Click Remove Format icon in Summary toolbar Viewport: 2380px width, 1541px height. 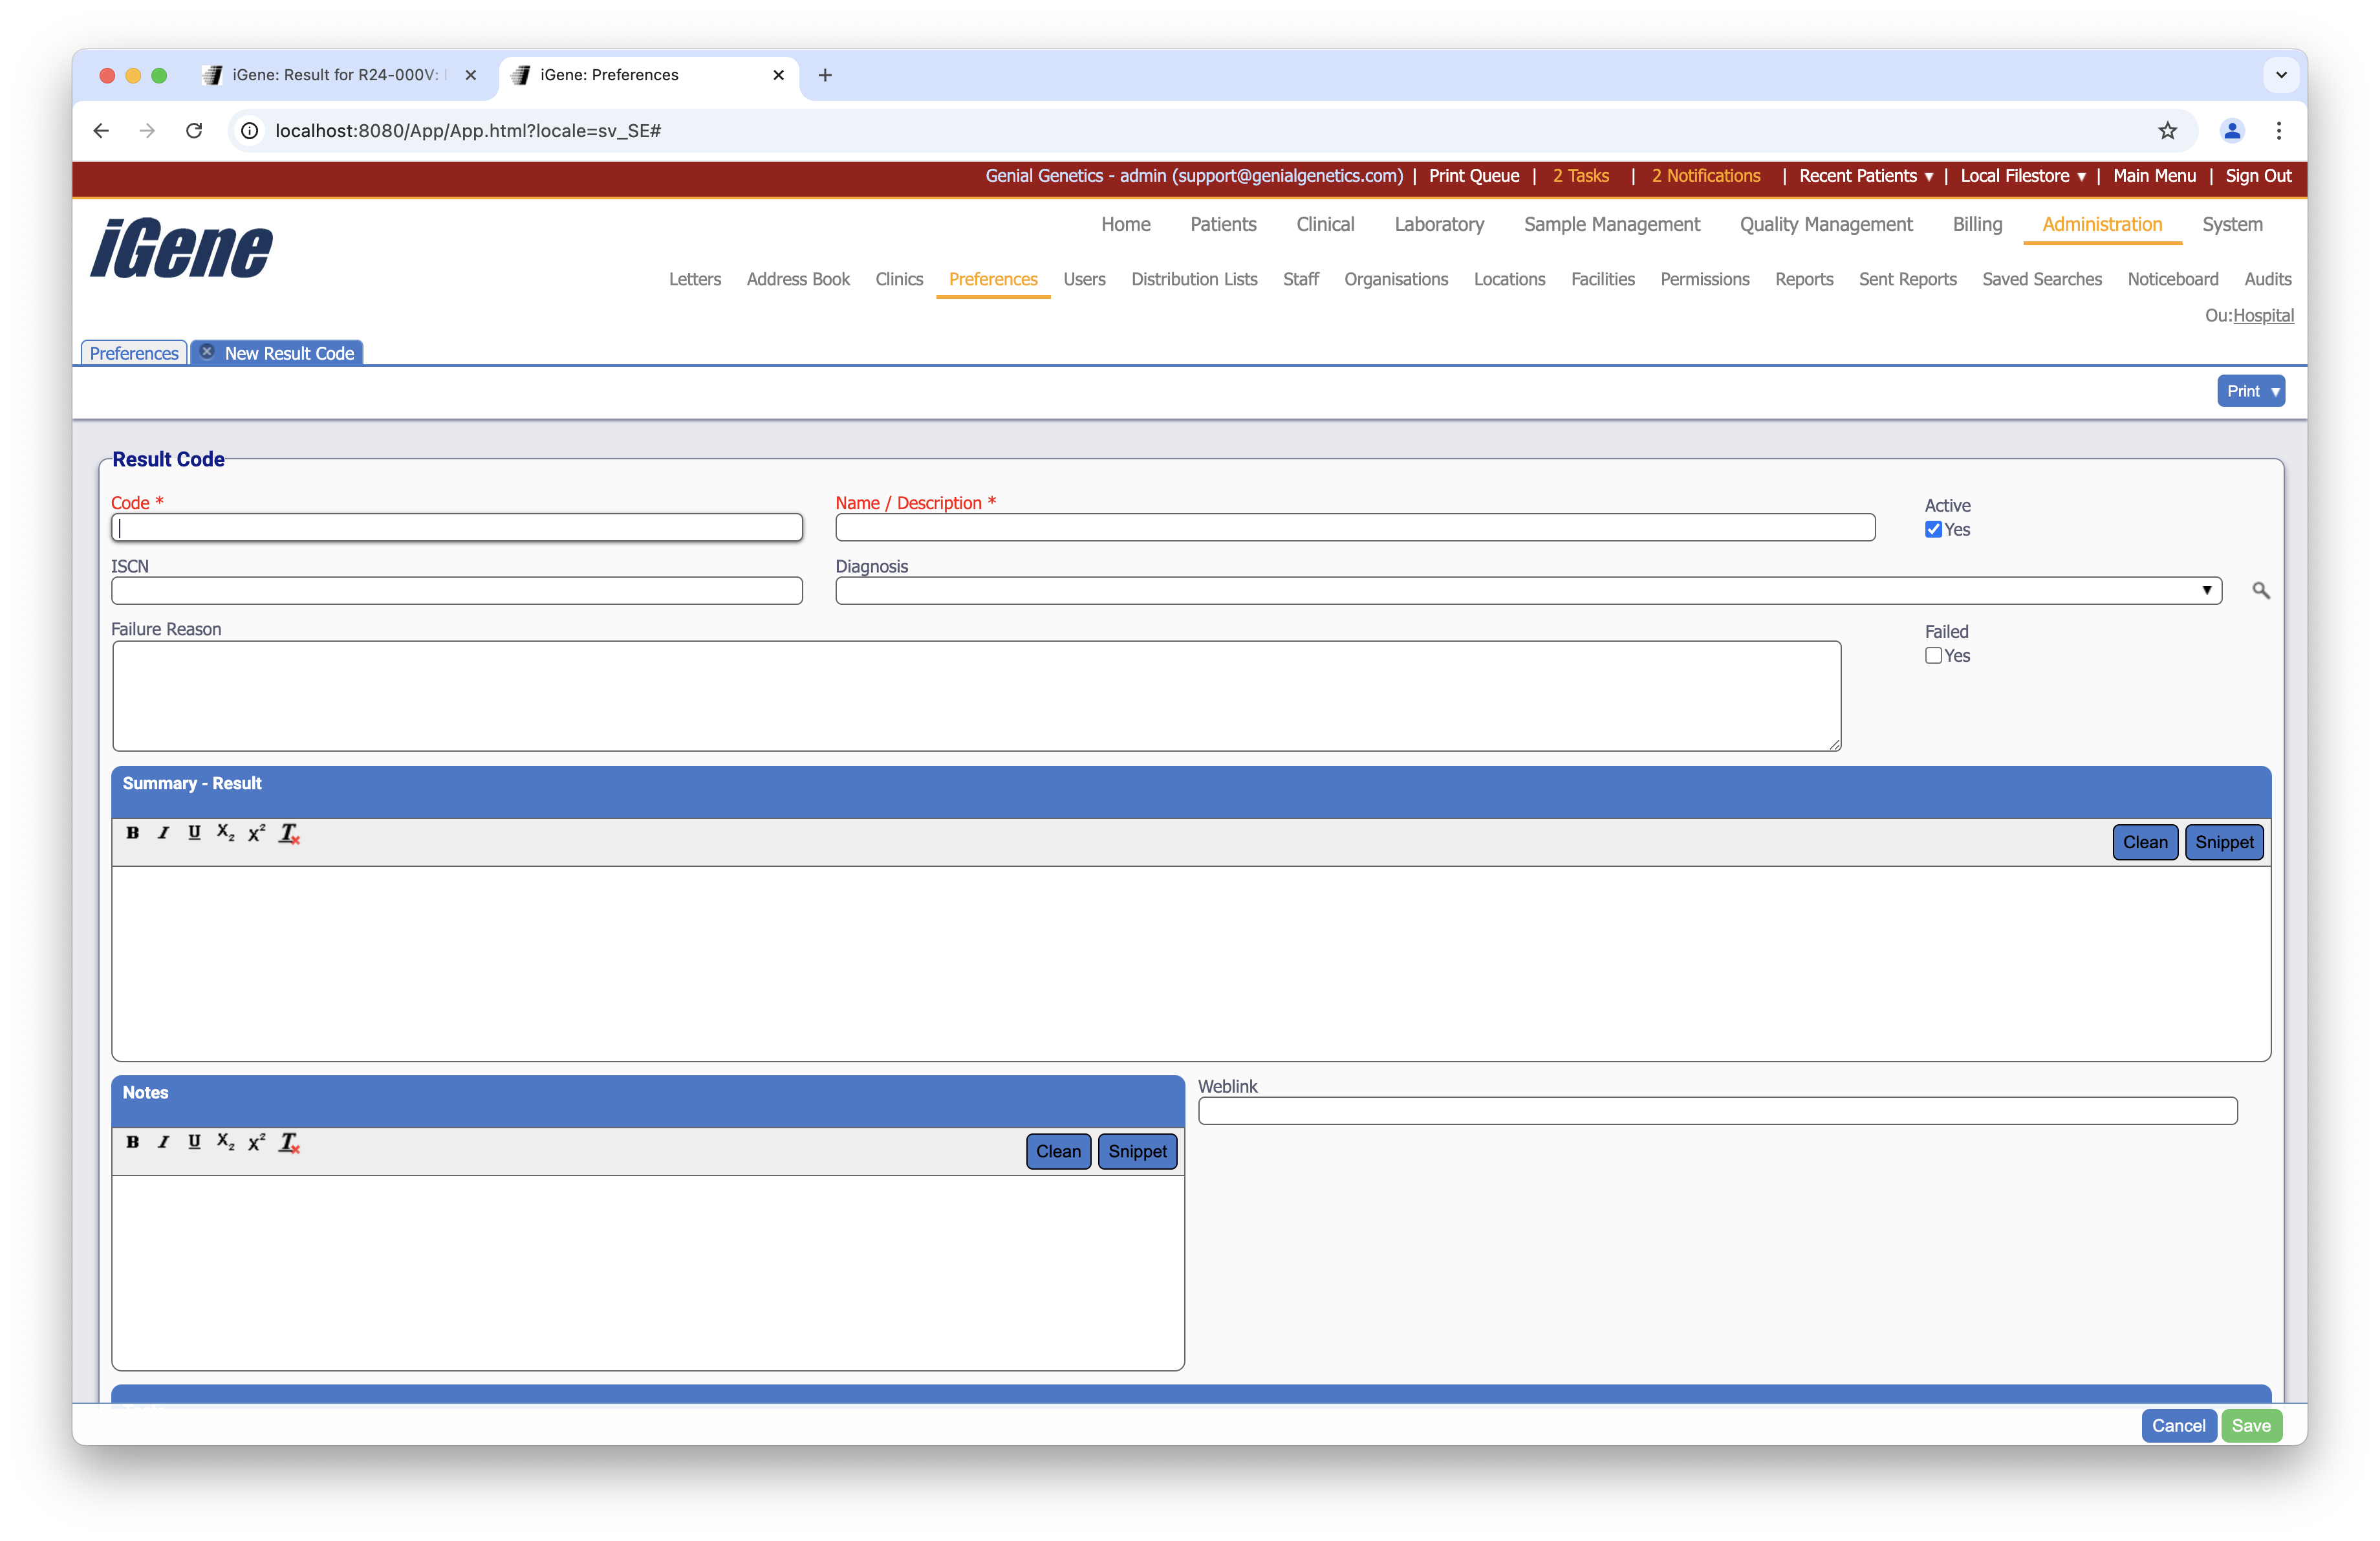pos(289,833)
